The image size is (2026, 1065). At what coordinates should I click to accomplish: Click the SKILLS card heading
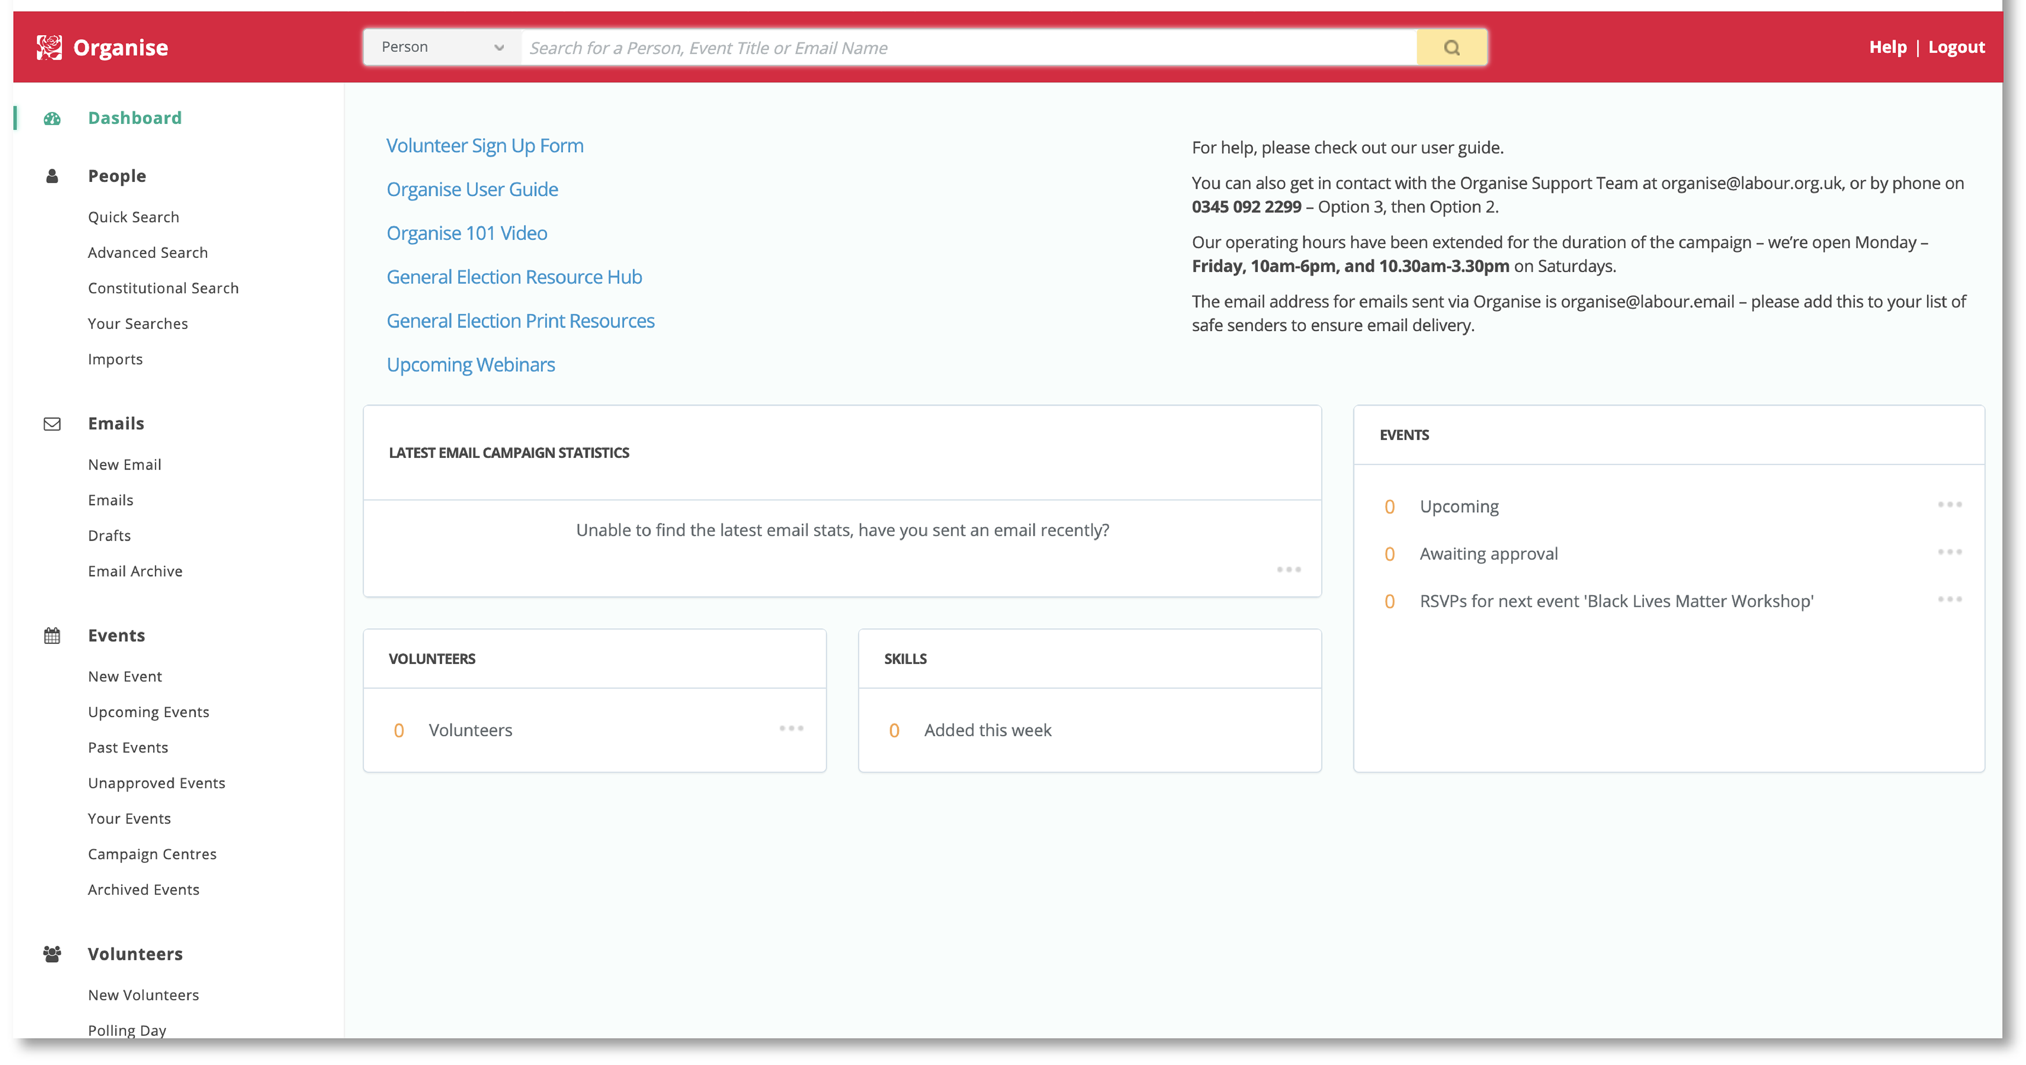coord(905,659)
